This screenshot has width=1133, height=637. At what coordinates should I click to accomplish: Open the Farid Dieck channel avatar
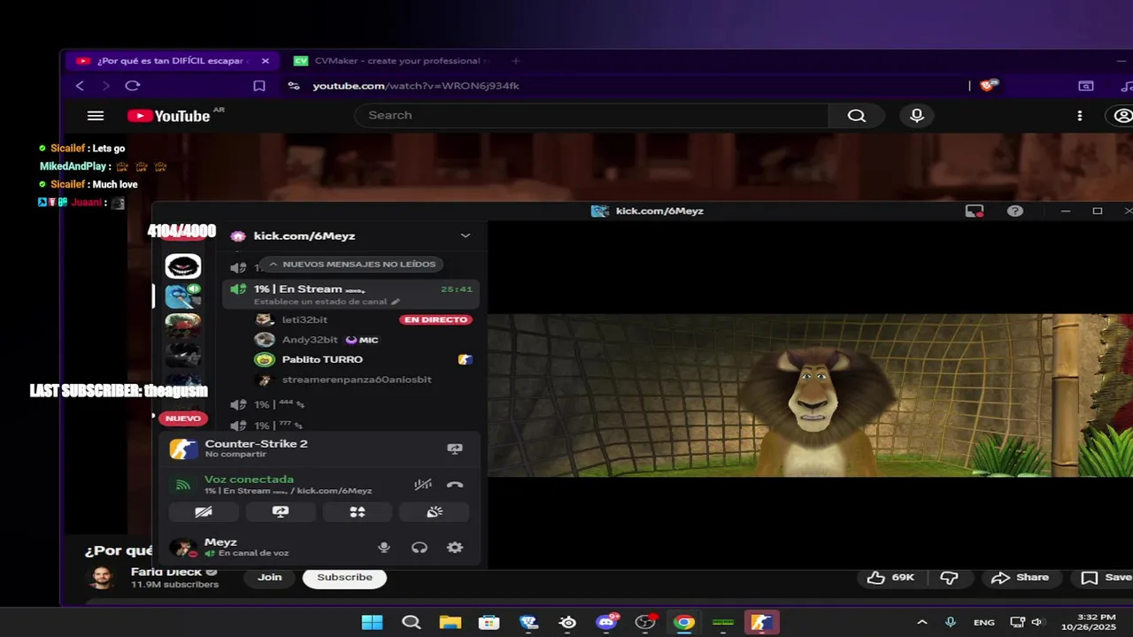tap(102, 579)
